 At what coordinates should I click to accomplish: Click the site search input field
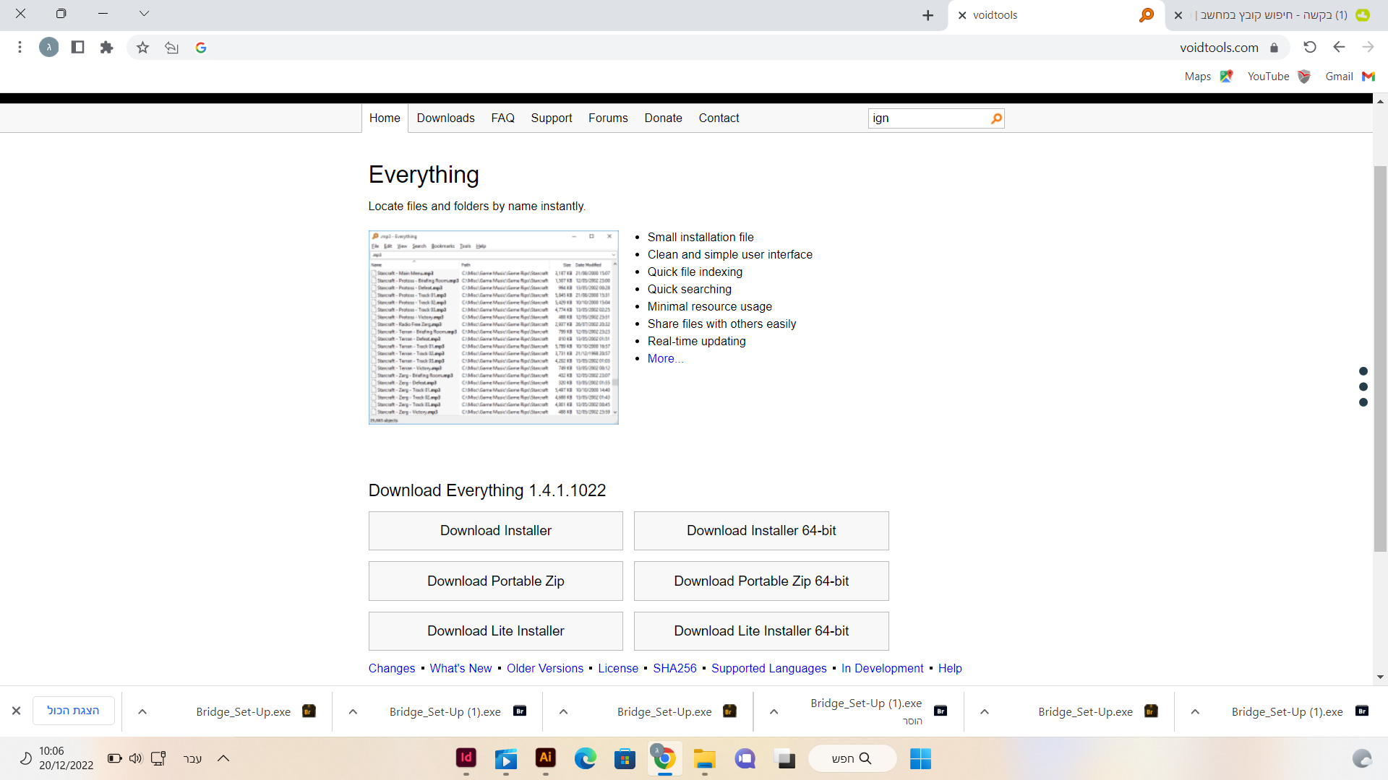[928, 118]
